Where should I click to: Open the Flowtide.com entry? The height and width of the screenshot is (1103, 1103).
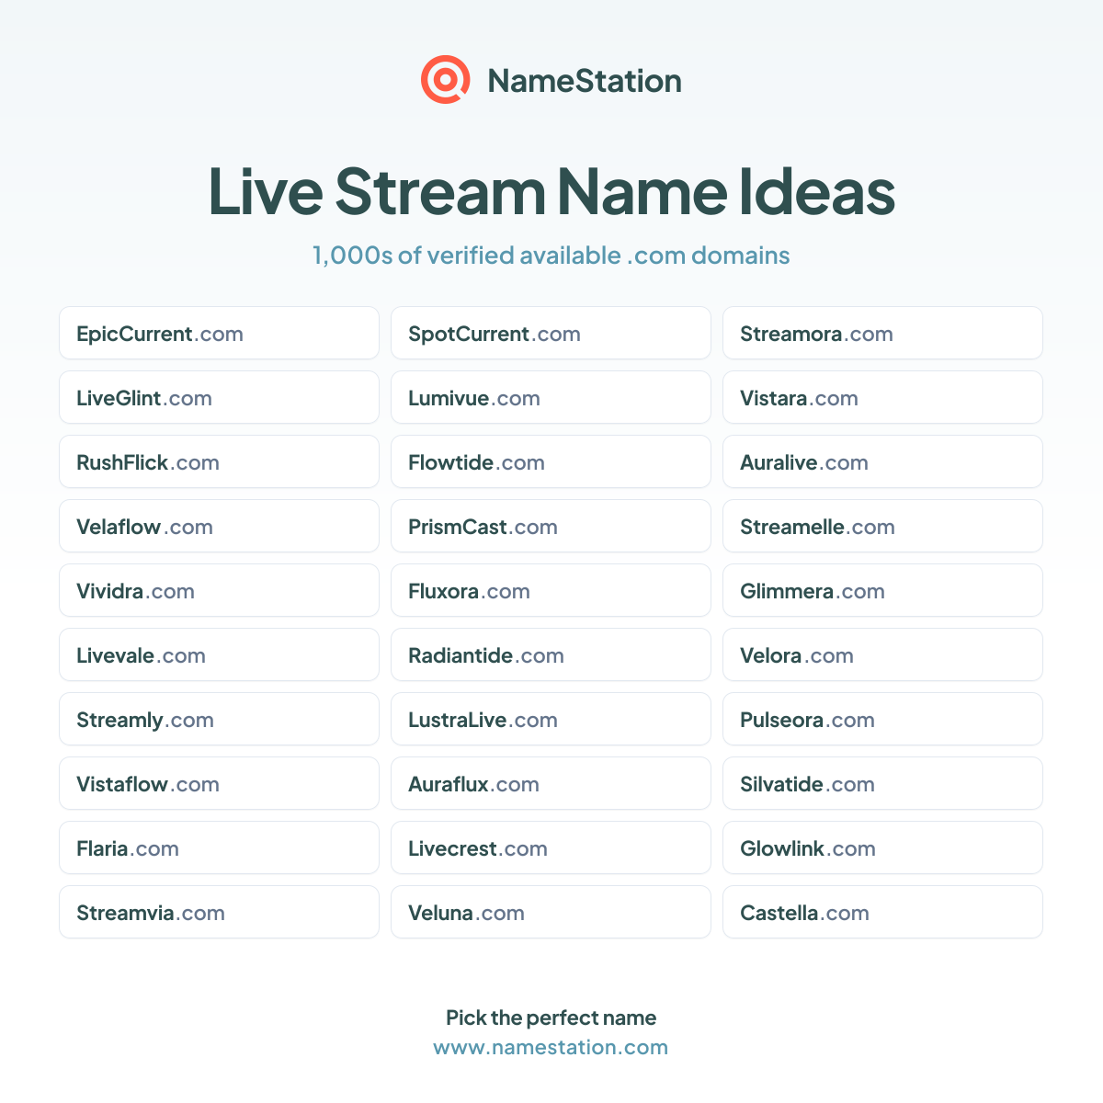[x=551, y=461]
